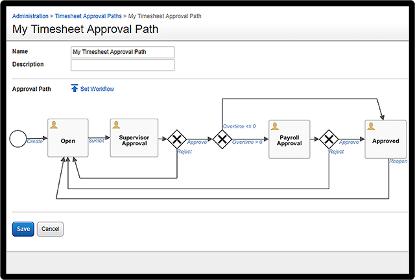Click the Set Workflow upload arrow icon

75,88
